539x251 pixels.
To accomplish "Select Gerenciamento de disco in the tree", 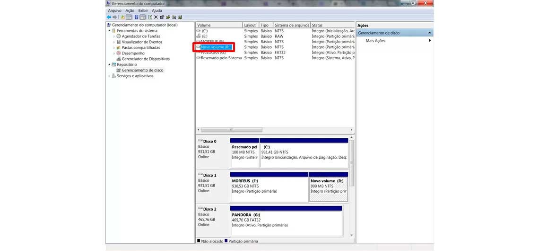I will coord(143,70).
